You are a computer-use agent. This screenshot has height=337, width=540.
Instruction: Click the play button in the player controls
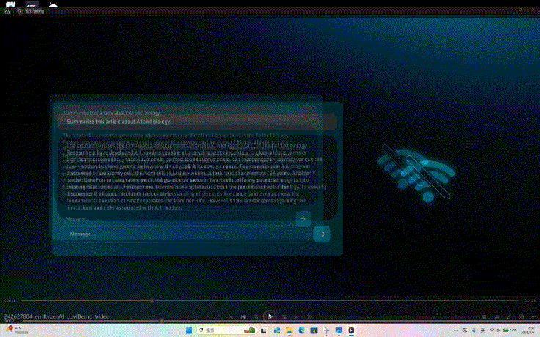tap(269, 316)
